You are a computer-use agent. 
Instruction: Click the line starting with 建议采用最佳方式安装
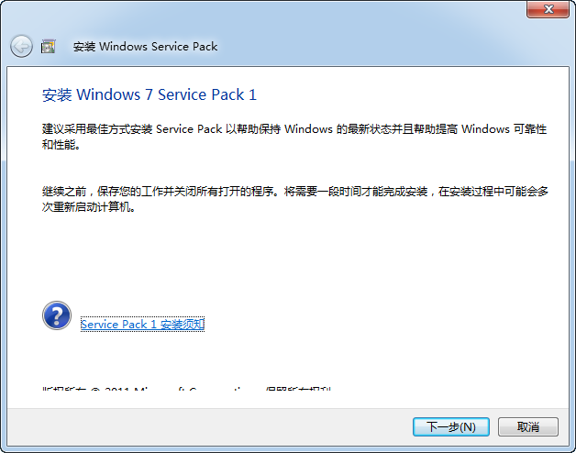[294, 129]
